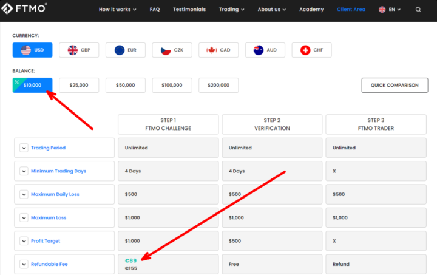This screenshot has width=437, height=275.
Task: Click the crossed-out €155 price
Action: 131,268
